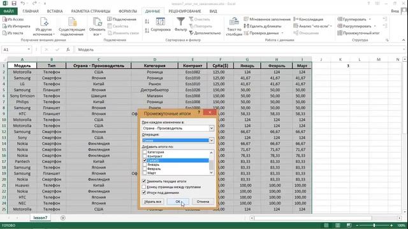This screenshot has width=408, height=229.
Task: Save the workbook with the floppy icon
Action: (x=14, y=3)
